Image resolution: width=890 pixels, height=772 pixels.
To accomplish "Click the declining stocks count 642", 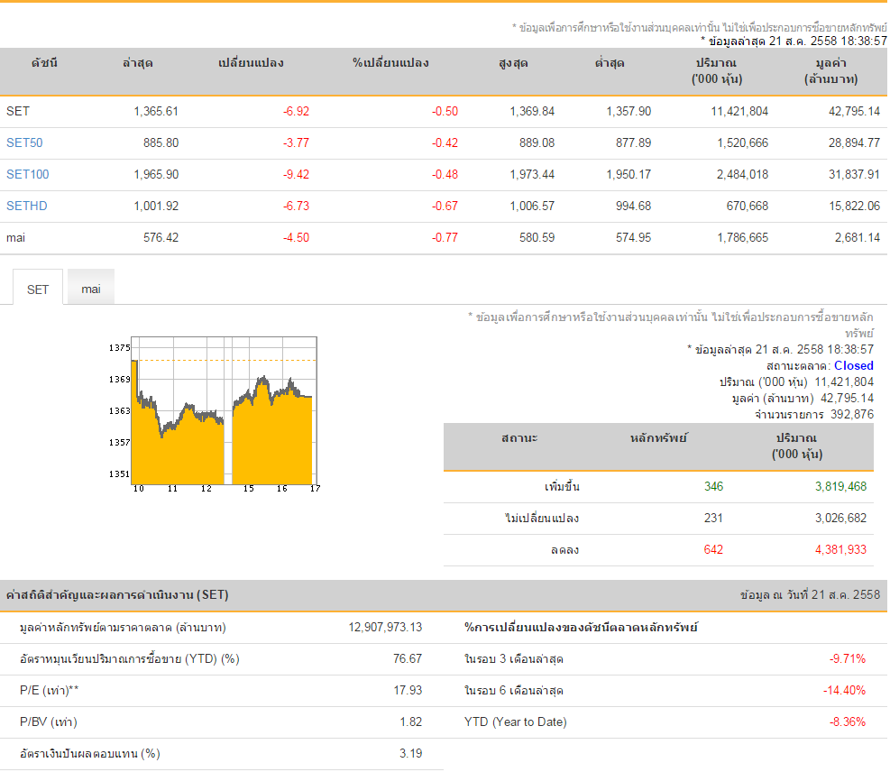I will 713,550.
